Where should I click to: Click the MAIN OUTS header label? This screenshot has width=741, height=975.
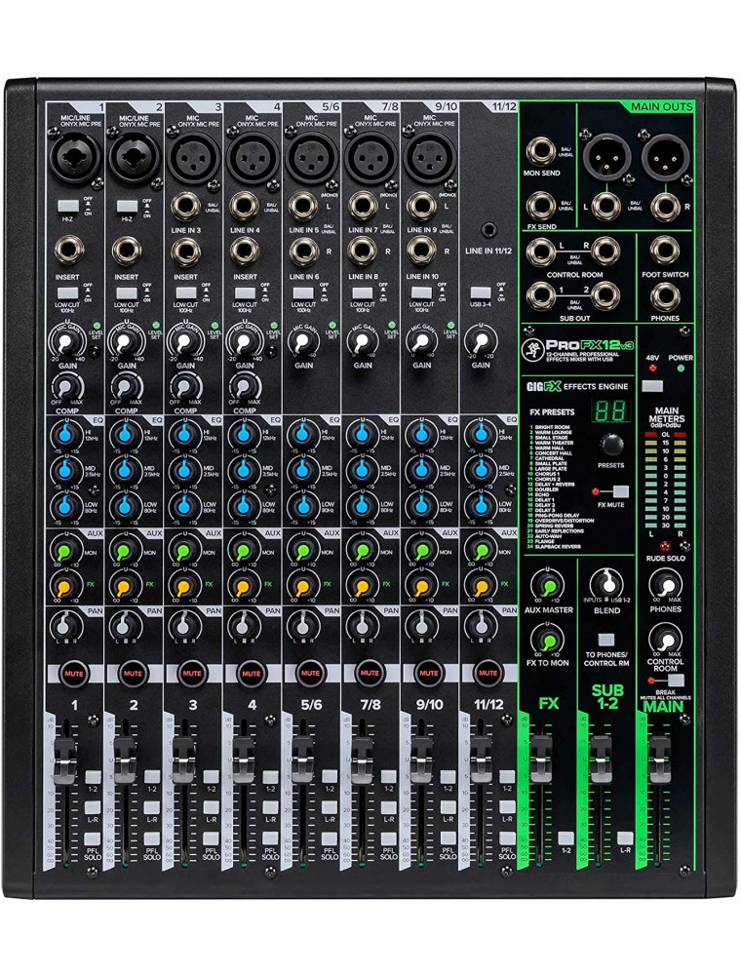661,107
